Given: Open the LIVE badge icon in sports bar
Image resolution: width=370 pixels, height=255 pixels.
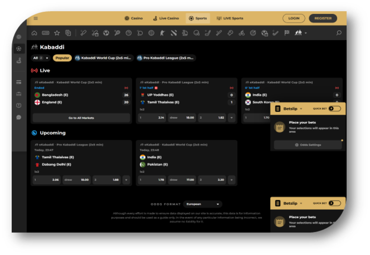Looking at the screenshot, I should pos(46,33).
